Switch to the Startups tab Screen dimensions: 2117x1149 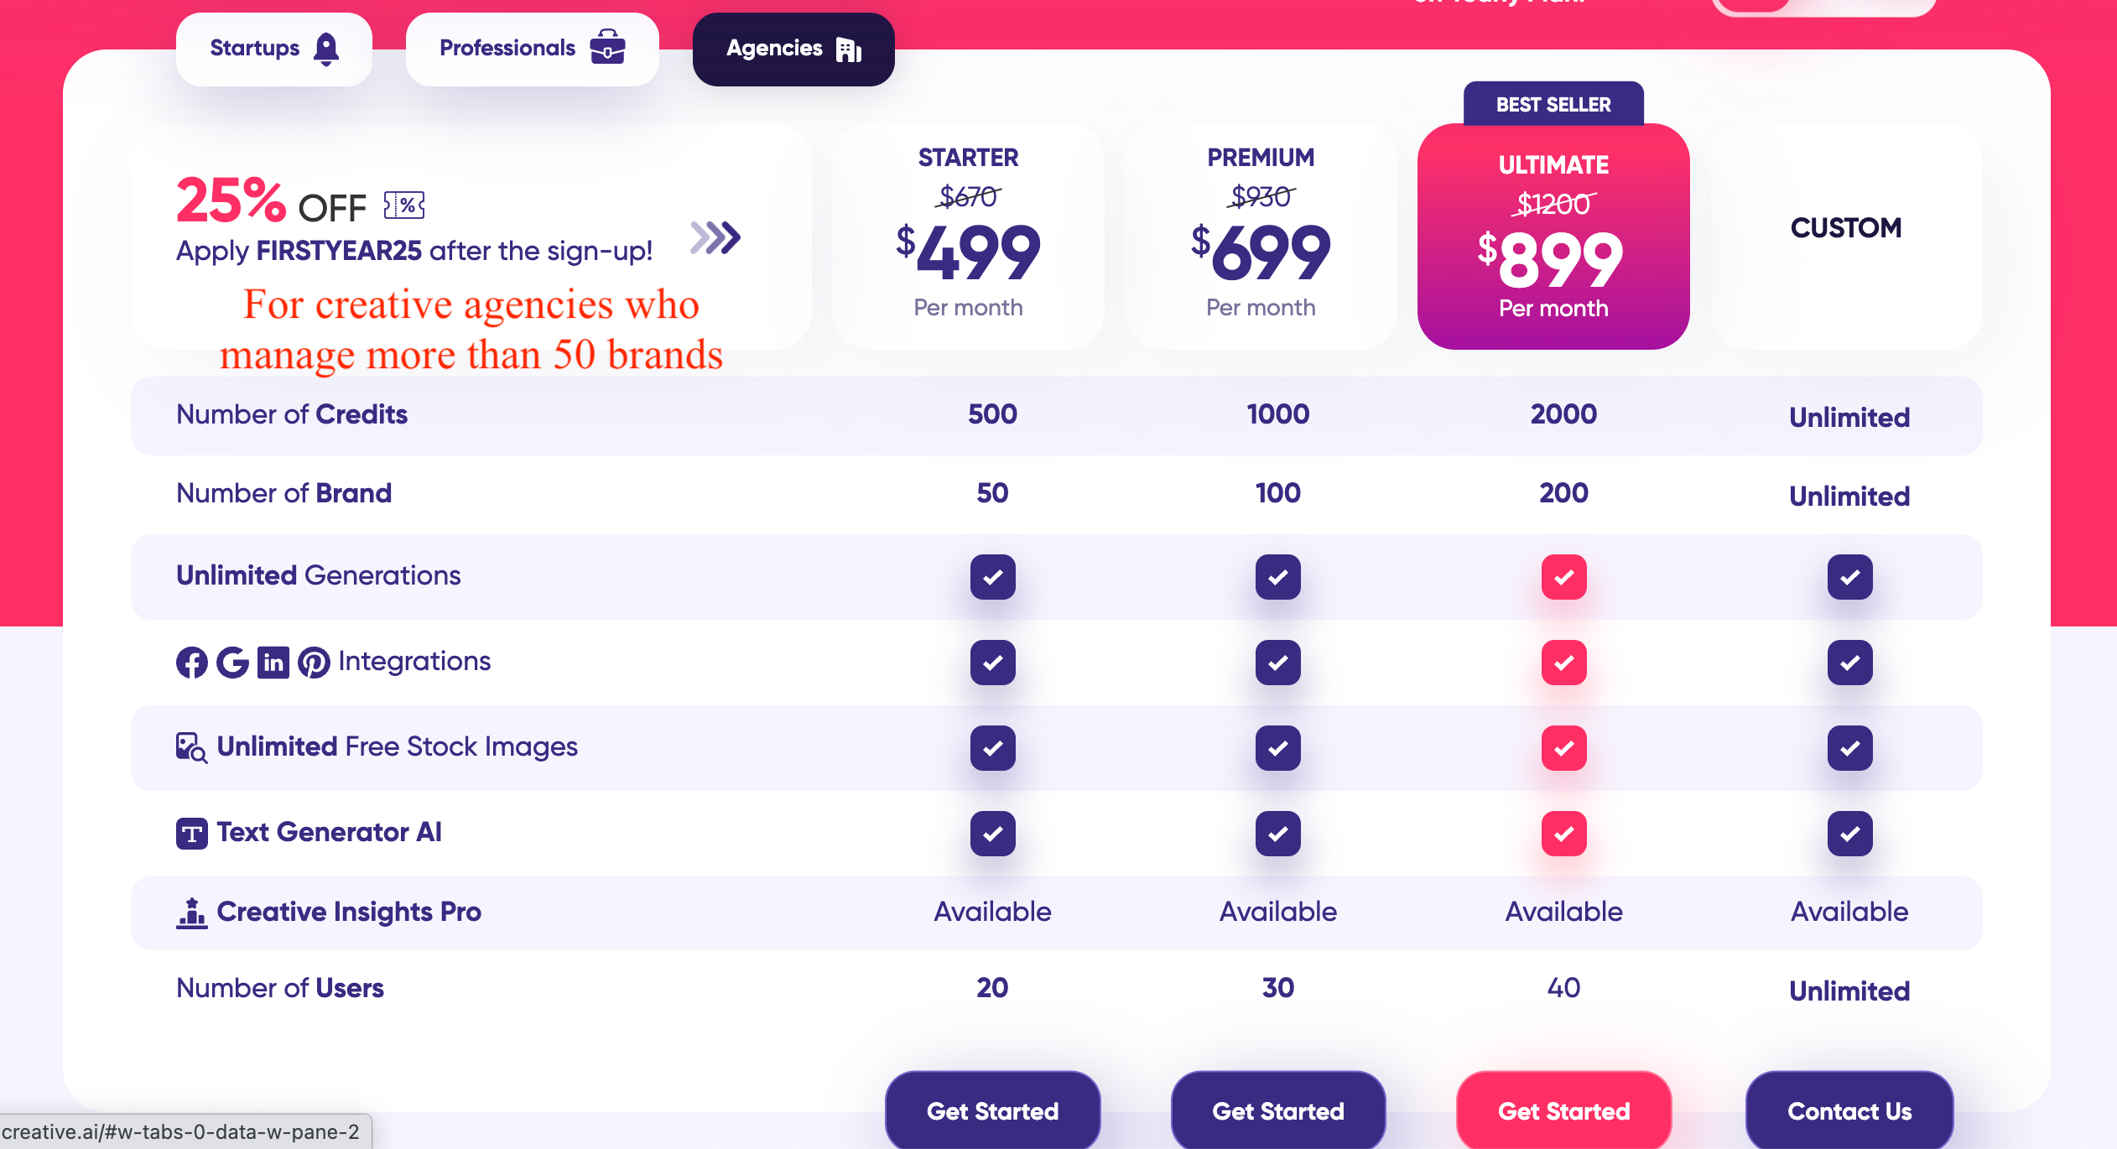[x=274, y=49]
